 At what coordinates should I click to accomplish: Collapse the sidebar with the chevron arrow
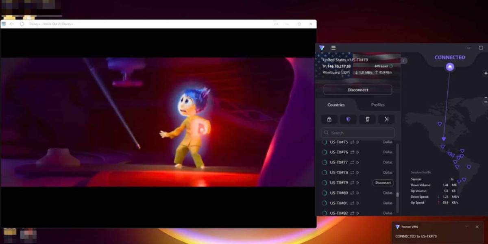coord(404,61)
